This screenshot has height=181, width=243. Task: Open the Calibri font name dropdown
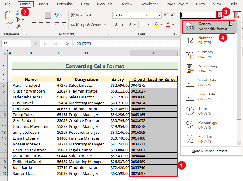click(x=147, y=15)
